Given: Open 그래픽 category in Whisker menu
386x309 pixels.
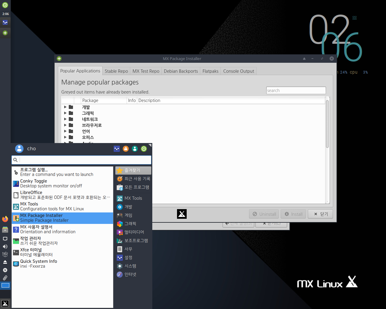Looking at the screenshot, I should [x=133, y=224].
